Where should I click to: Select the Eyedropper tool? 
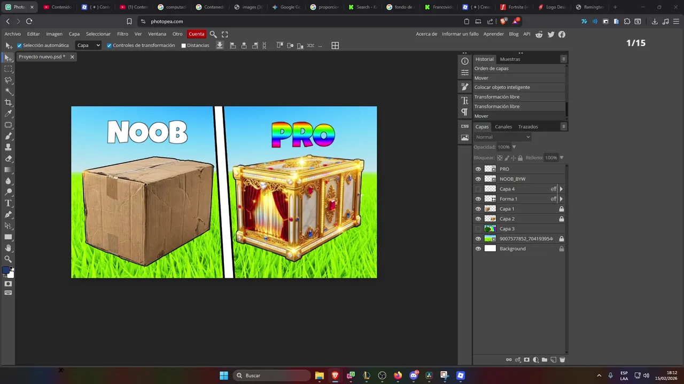[8, 114]
